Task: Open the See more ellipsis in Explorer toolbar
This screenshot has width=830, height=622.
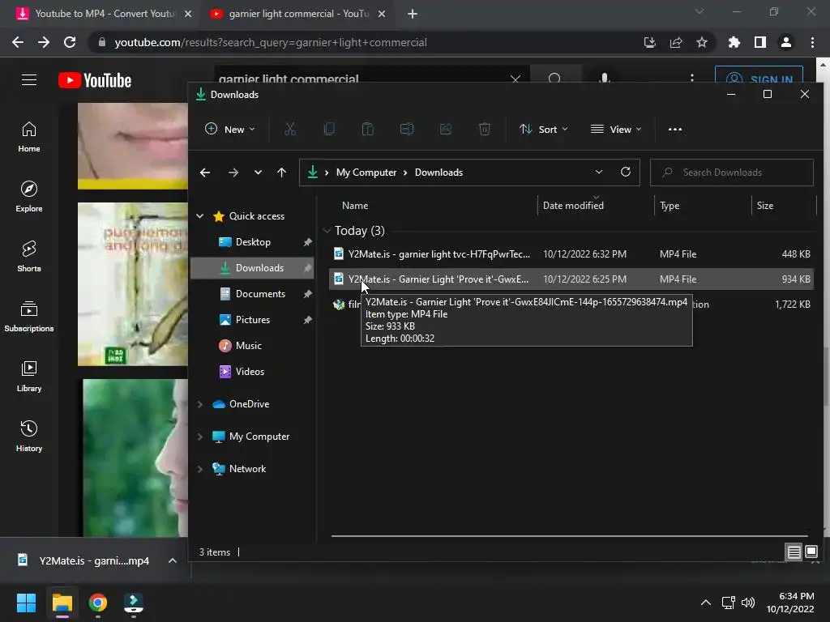Action: (x=675, y=129)
